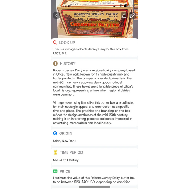Screen dimensions: 189x189
Task: Click the price estimate paragraph
Action: pyautogui.click(x=94, y=180)
